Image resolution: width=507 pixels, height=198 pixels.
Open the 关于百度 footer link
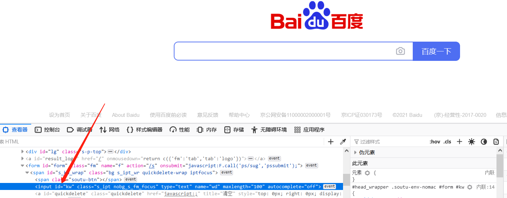pyautogui.click(x=91, y=115)
